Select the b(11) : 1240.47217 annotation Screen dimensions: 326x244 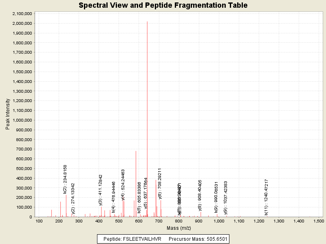266,197
